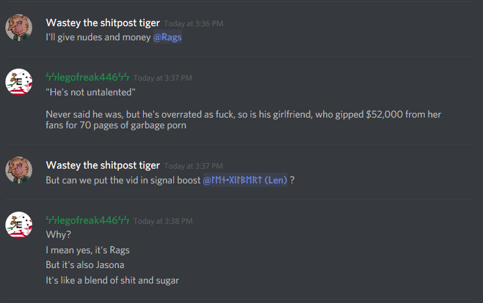Image resolution: width=483 pixels, height=303 pixels.
Task: Open Wastey's avatar on the 3:37 PM message
Action: 19,170
